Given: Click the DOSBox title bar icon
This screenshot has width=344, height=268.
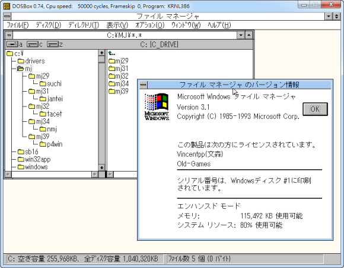Looking at the screenshot, I should point(7,6).
